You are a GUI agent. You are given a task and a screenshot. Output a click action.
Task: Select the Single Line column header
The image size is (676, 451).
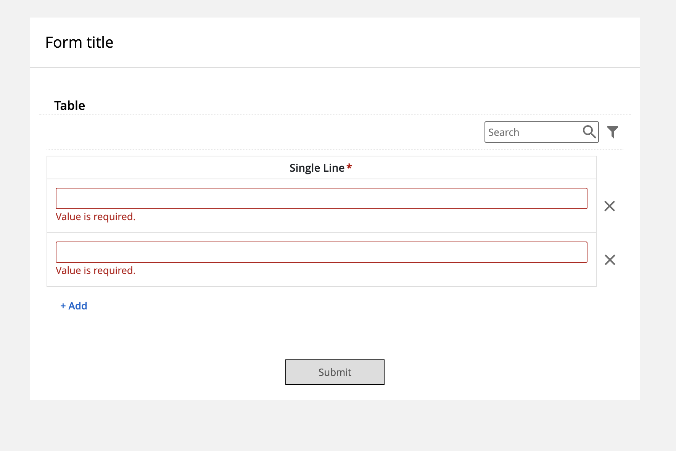[x=321, y=168]
